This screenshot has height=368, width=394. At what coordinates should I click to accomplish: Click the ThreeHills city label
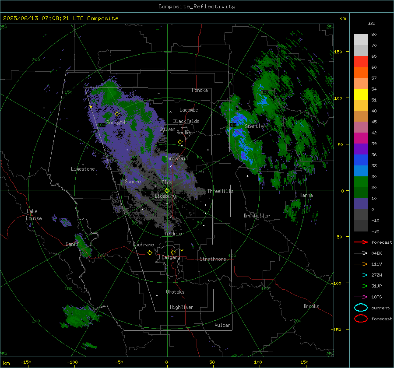pos(220,191)
